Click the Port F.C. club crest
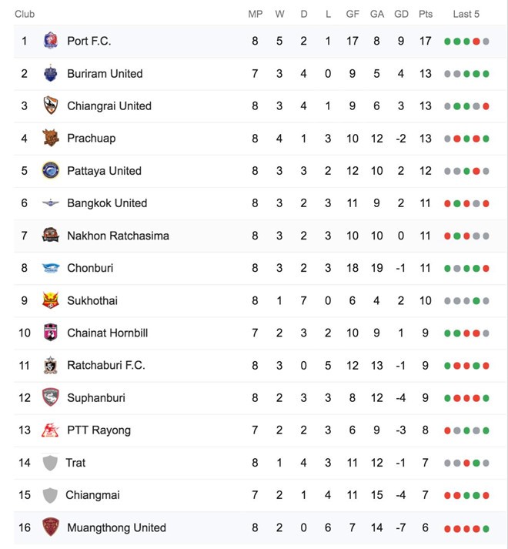The height and width of the screenshot is (549, 508). [x=50, y=41]
